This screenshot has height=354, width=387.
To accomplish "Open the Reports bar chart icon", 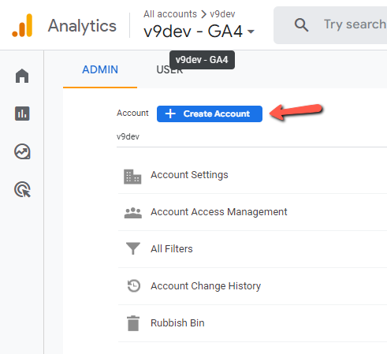I will point(22,114).
